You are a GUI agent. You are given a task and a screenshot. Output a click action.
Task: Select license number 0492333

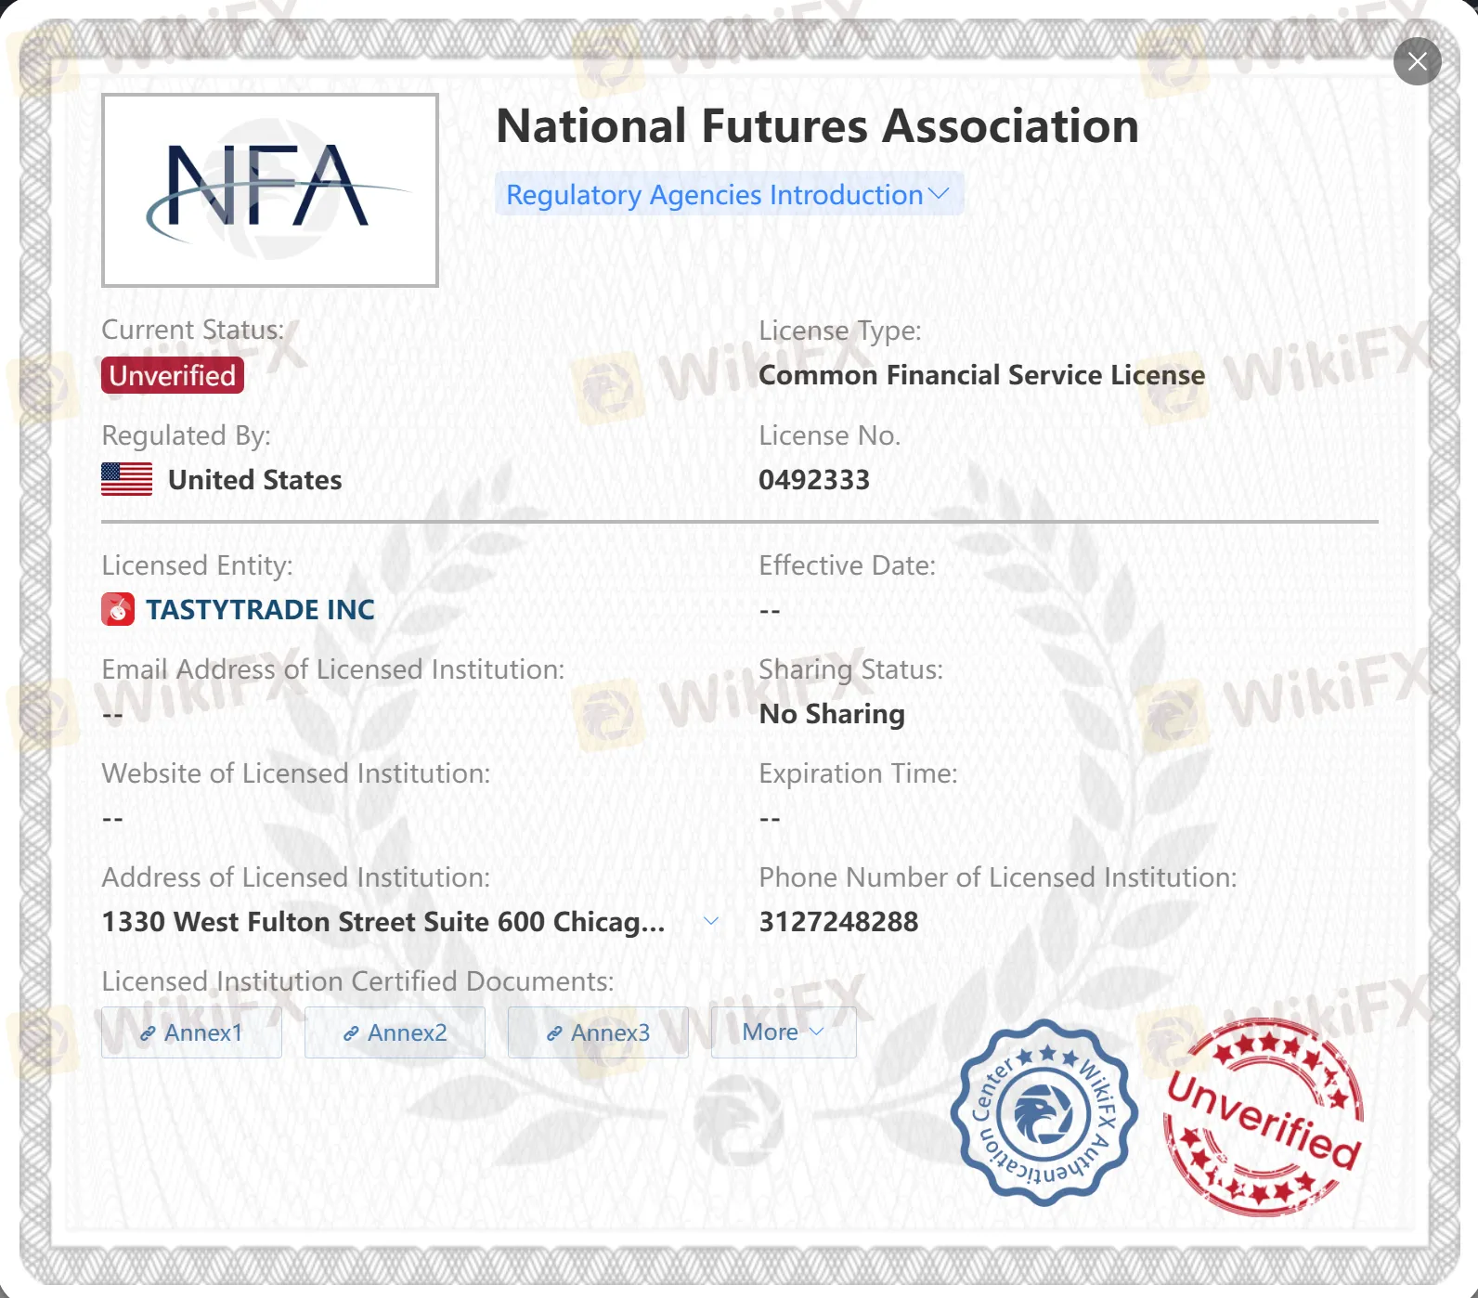(x=814, y=479)
